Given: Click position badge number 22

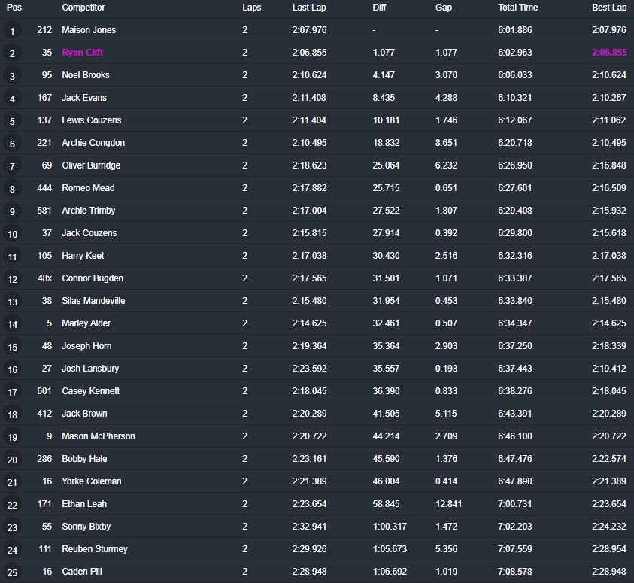Looking at the screenshot, I should click(x=12, y=505).
